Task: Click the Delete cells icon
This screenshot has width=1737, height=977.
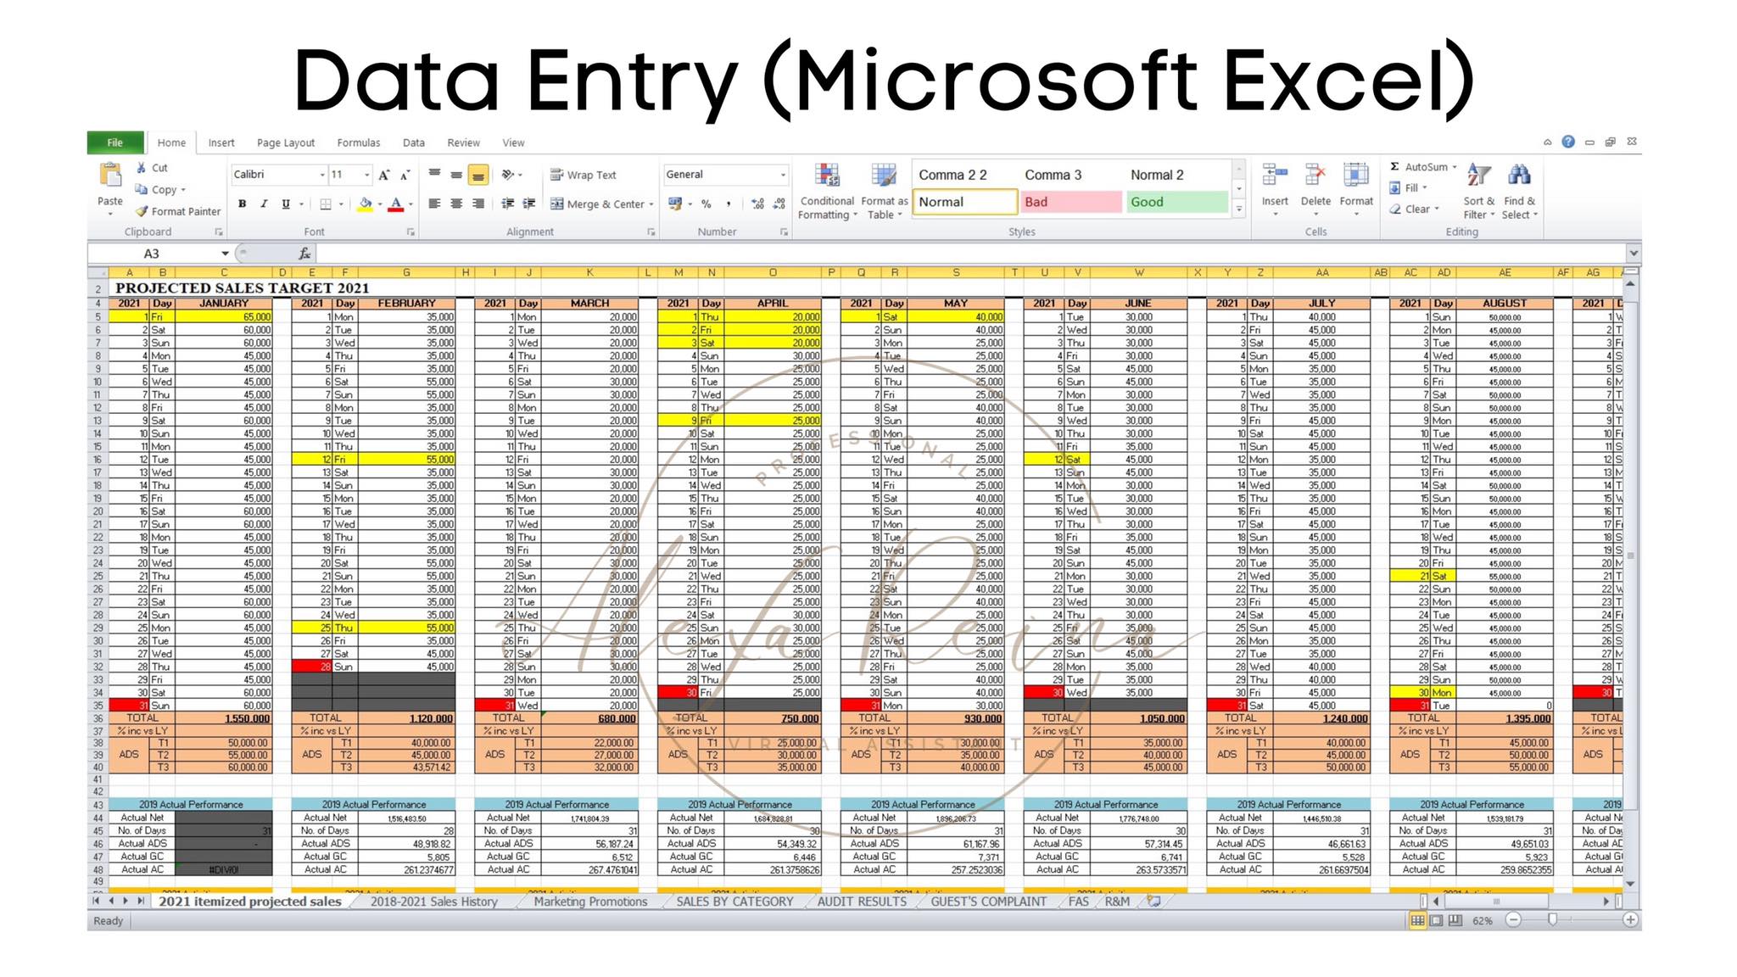Action: 1315,176
